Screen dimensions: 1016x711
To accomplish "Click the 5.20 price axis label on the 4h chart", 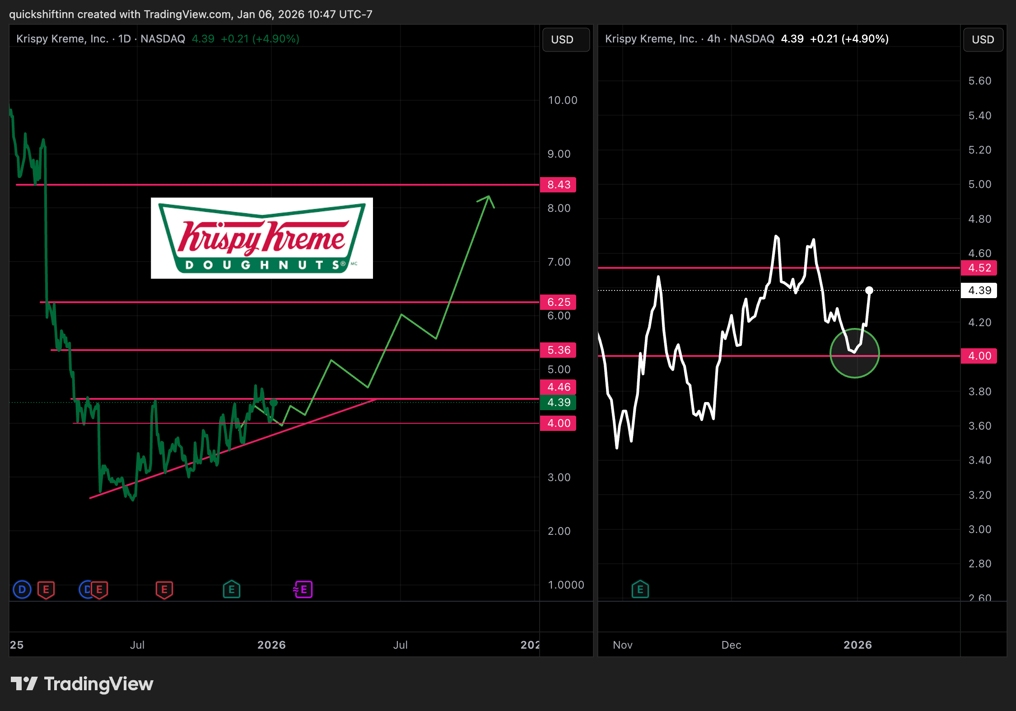I will point(980,150).
